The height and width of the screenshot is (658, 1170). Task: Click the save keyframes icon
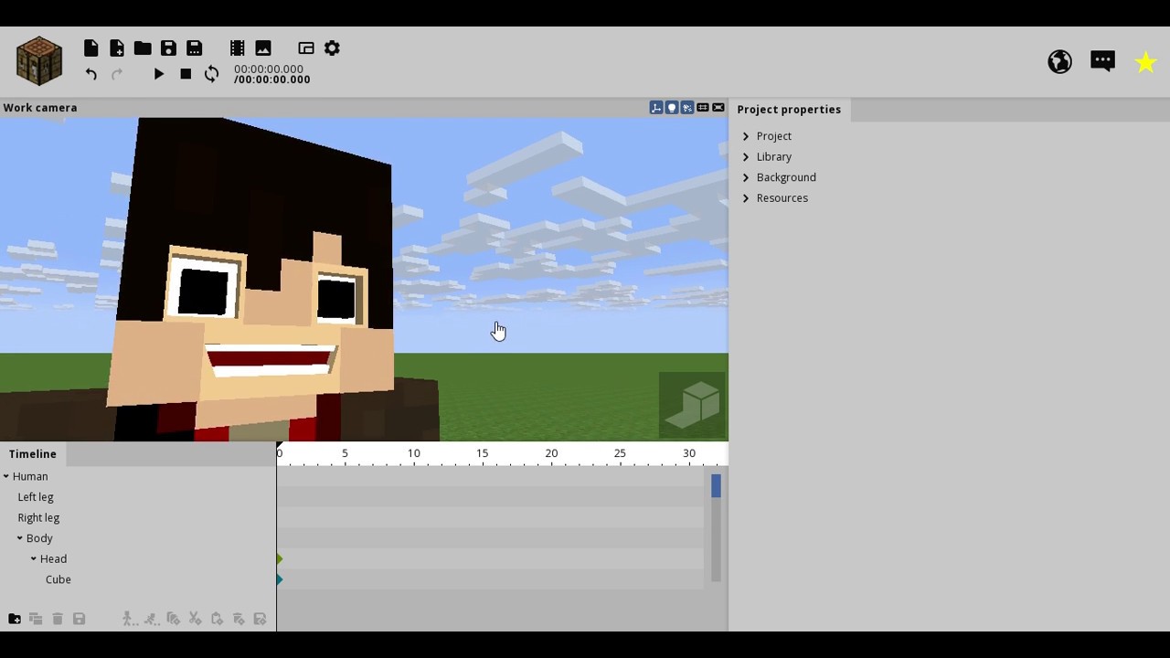click(x=261, y=619)
